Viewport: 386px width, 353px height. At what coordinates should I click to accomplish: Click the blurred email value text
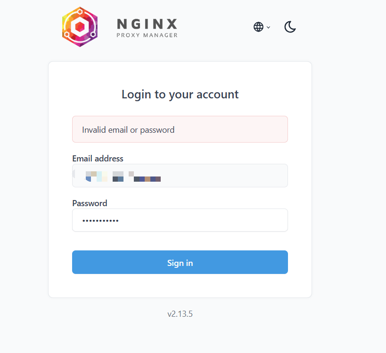point(123,176)
